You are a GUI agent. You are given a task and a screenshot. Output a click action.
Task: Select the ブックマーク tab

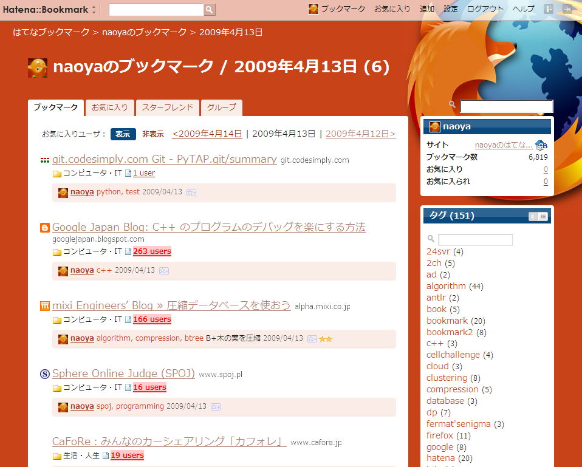pos(56,107)
